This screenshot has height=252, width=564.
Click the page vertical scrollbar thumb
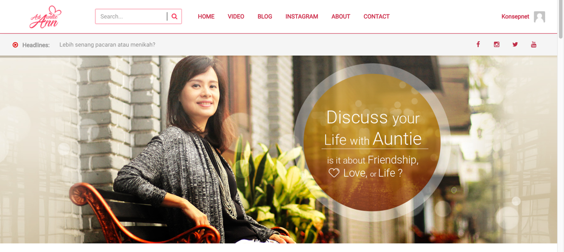tap(561, 19)
